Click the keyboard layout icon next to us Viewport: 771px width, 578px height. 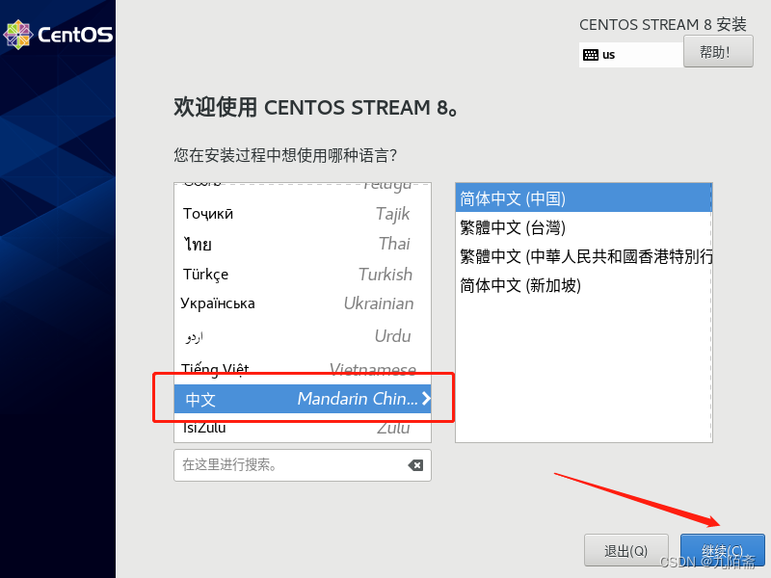tap(591, 55)
